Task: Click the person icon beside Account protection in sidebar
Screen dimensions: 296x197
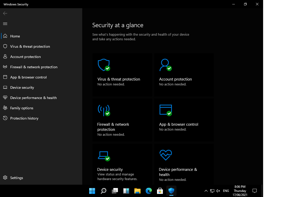Action: coord(5,56)
